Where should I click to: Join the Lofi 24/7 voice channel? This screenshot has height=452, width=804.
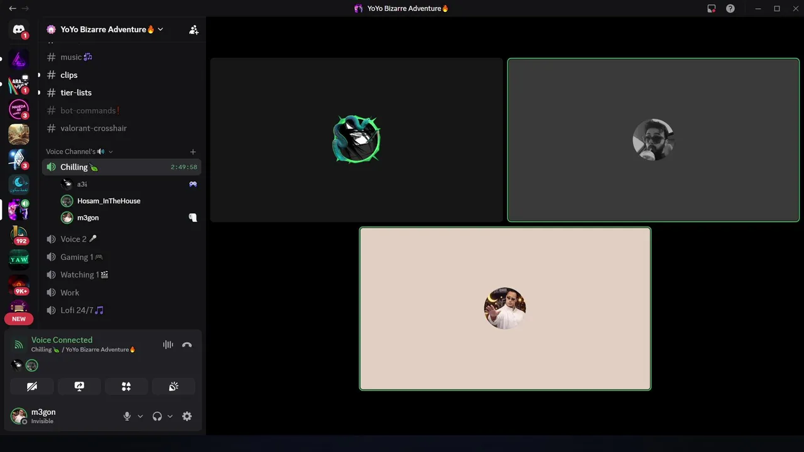122,310
